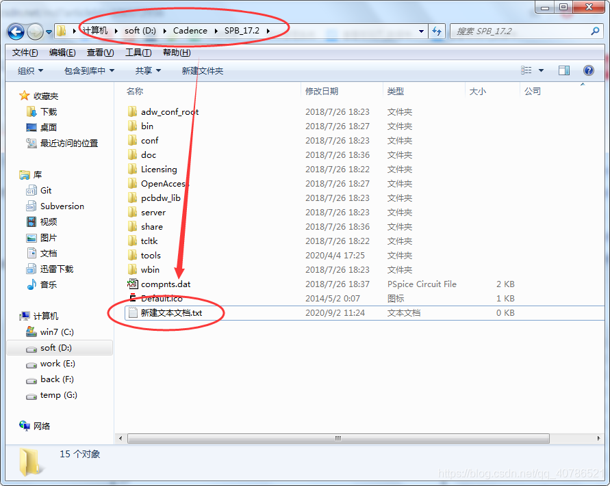Open the 图片 library in sidebar
The height and width of the screenshot is (486, 610).
[42, 238]
